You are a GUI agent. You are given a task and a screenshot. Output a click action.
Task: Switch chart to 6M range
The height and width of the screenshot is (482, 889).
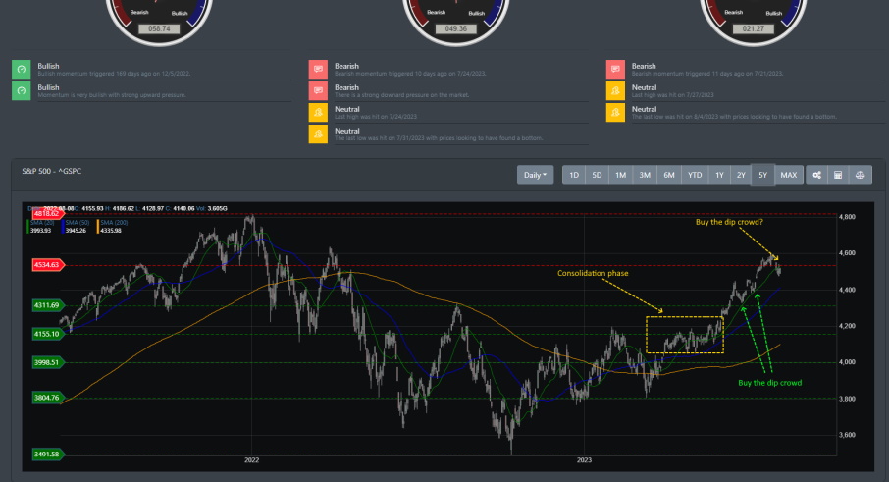click(x=669, y=175)
